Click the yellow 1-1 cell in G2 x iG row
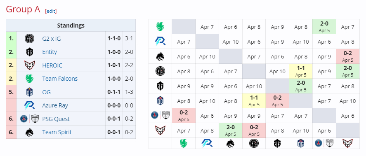366x156 pixels. (x=301, y=71)
